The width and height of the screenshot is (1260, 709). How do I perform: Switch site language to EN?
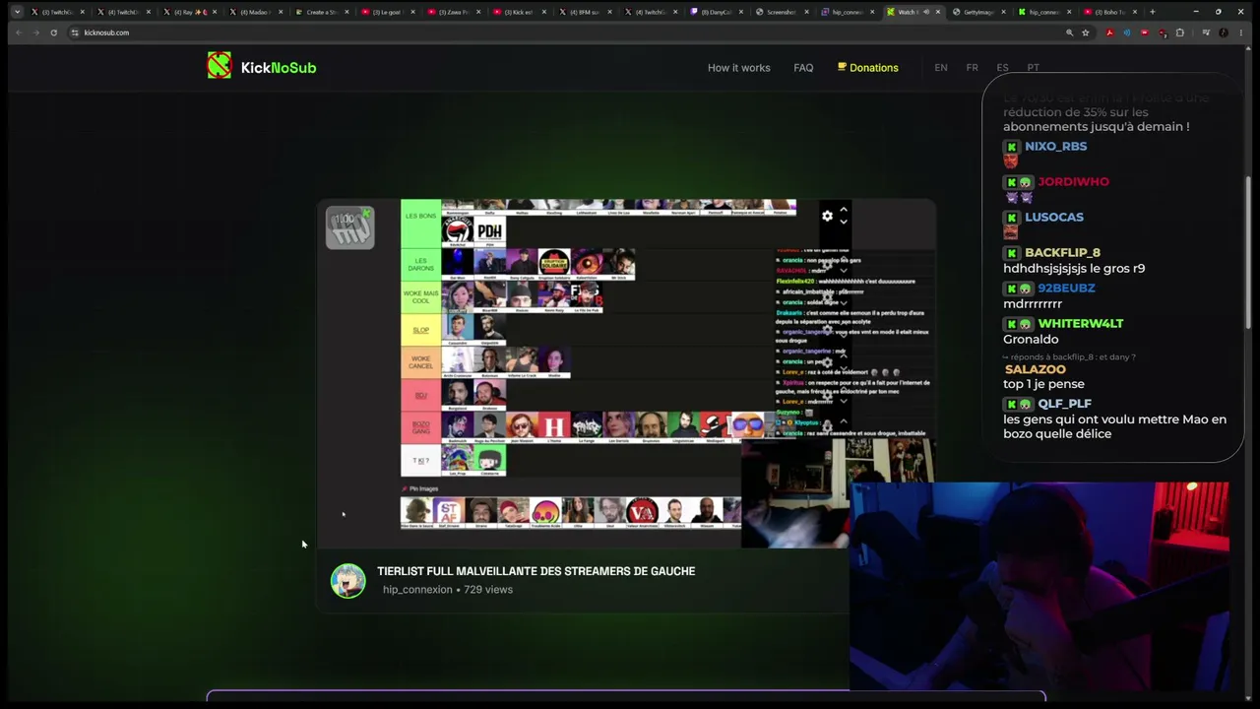tap(941, 68)
